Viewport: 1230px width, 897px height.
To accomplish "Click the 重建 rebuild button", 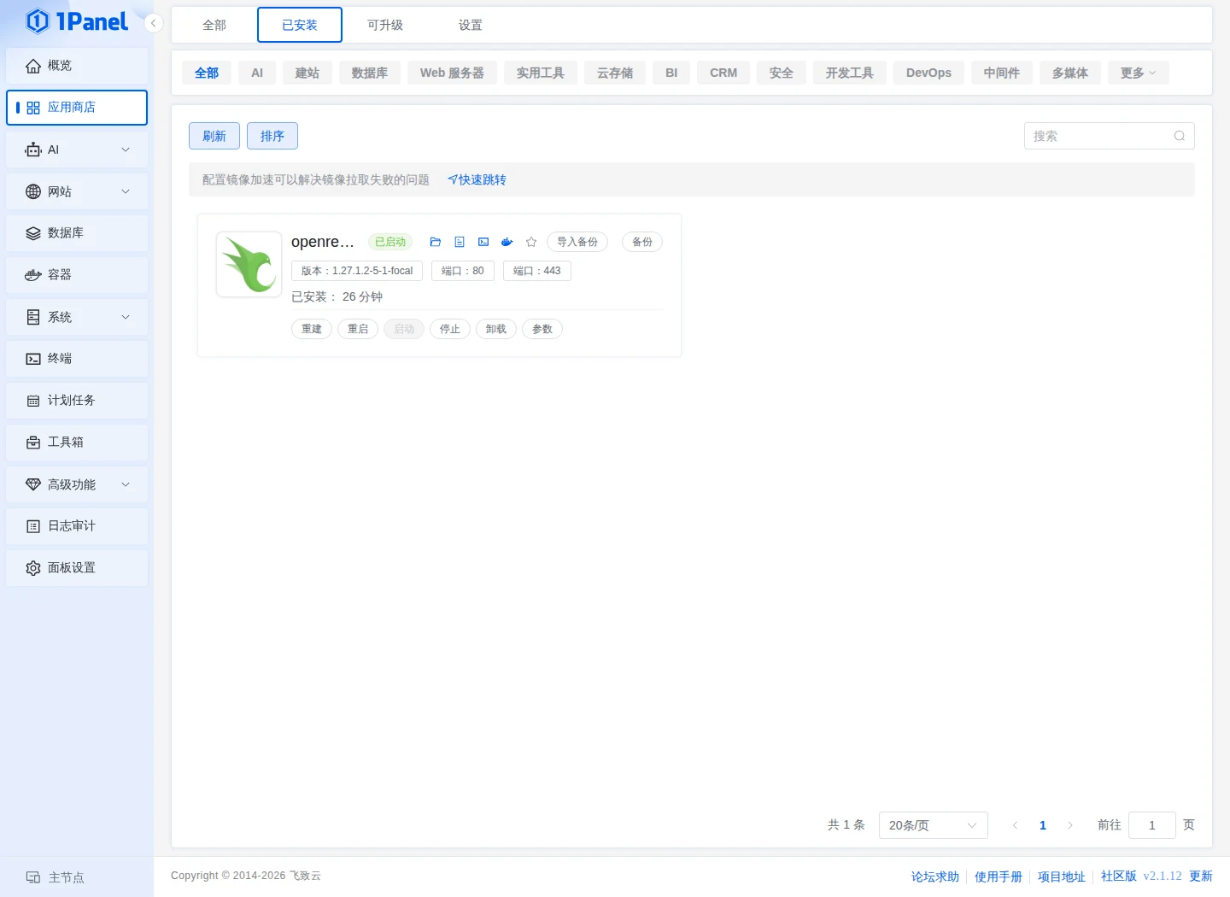I will coord(312,329).
